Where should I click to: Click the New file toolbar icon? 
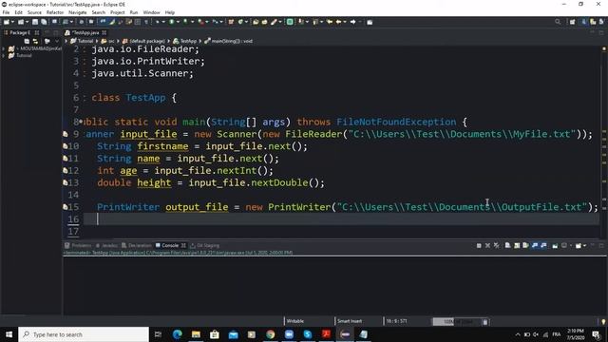(7, 22)
